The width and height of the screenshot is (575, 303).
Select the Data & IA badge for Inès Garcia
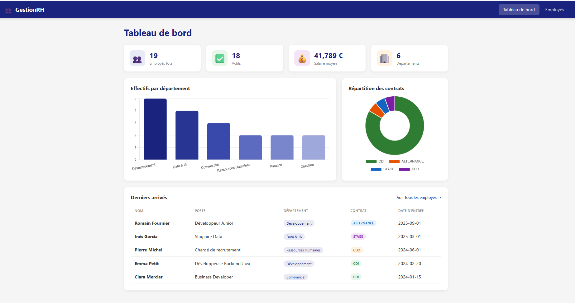pos(294,236)
